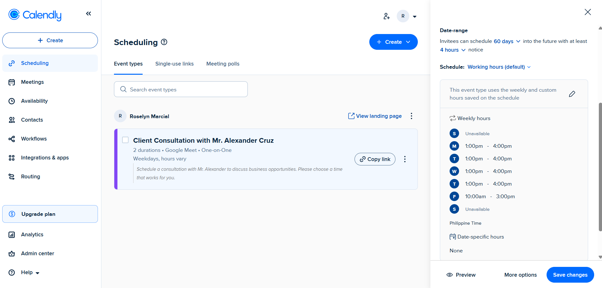602x288 pixels.
Task: Close the event settings side panel
Action: 588,12
